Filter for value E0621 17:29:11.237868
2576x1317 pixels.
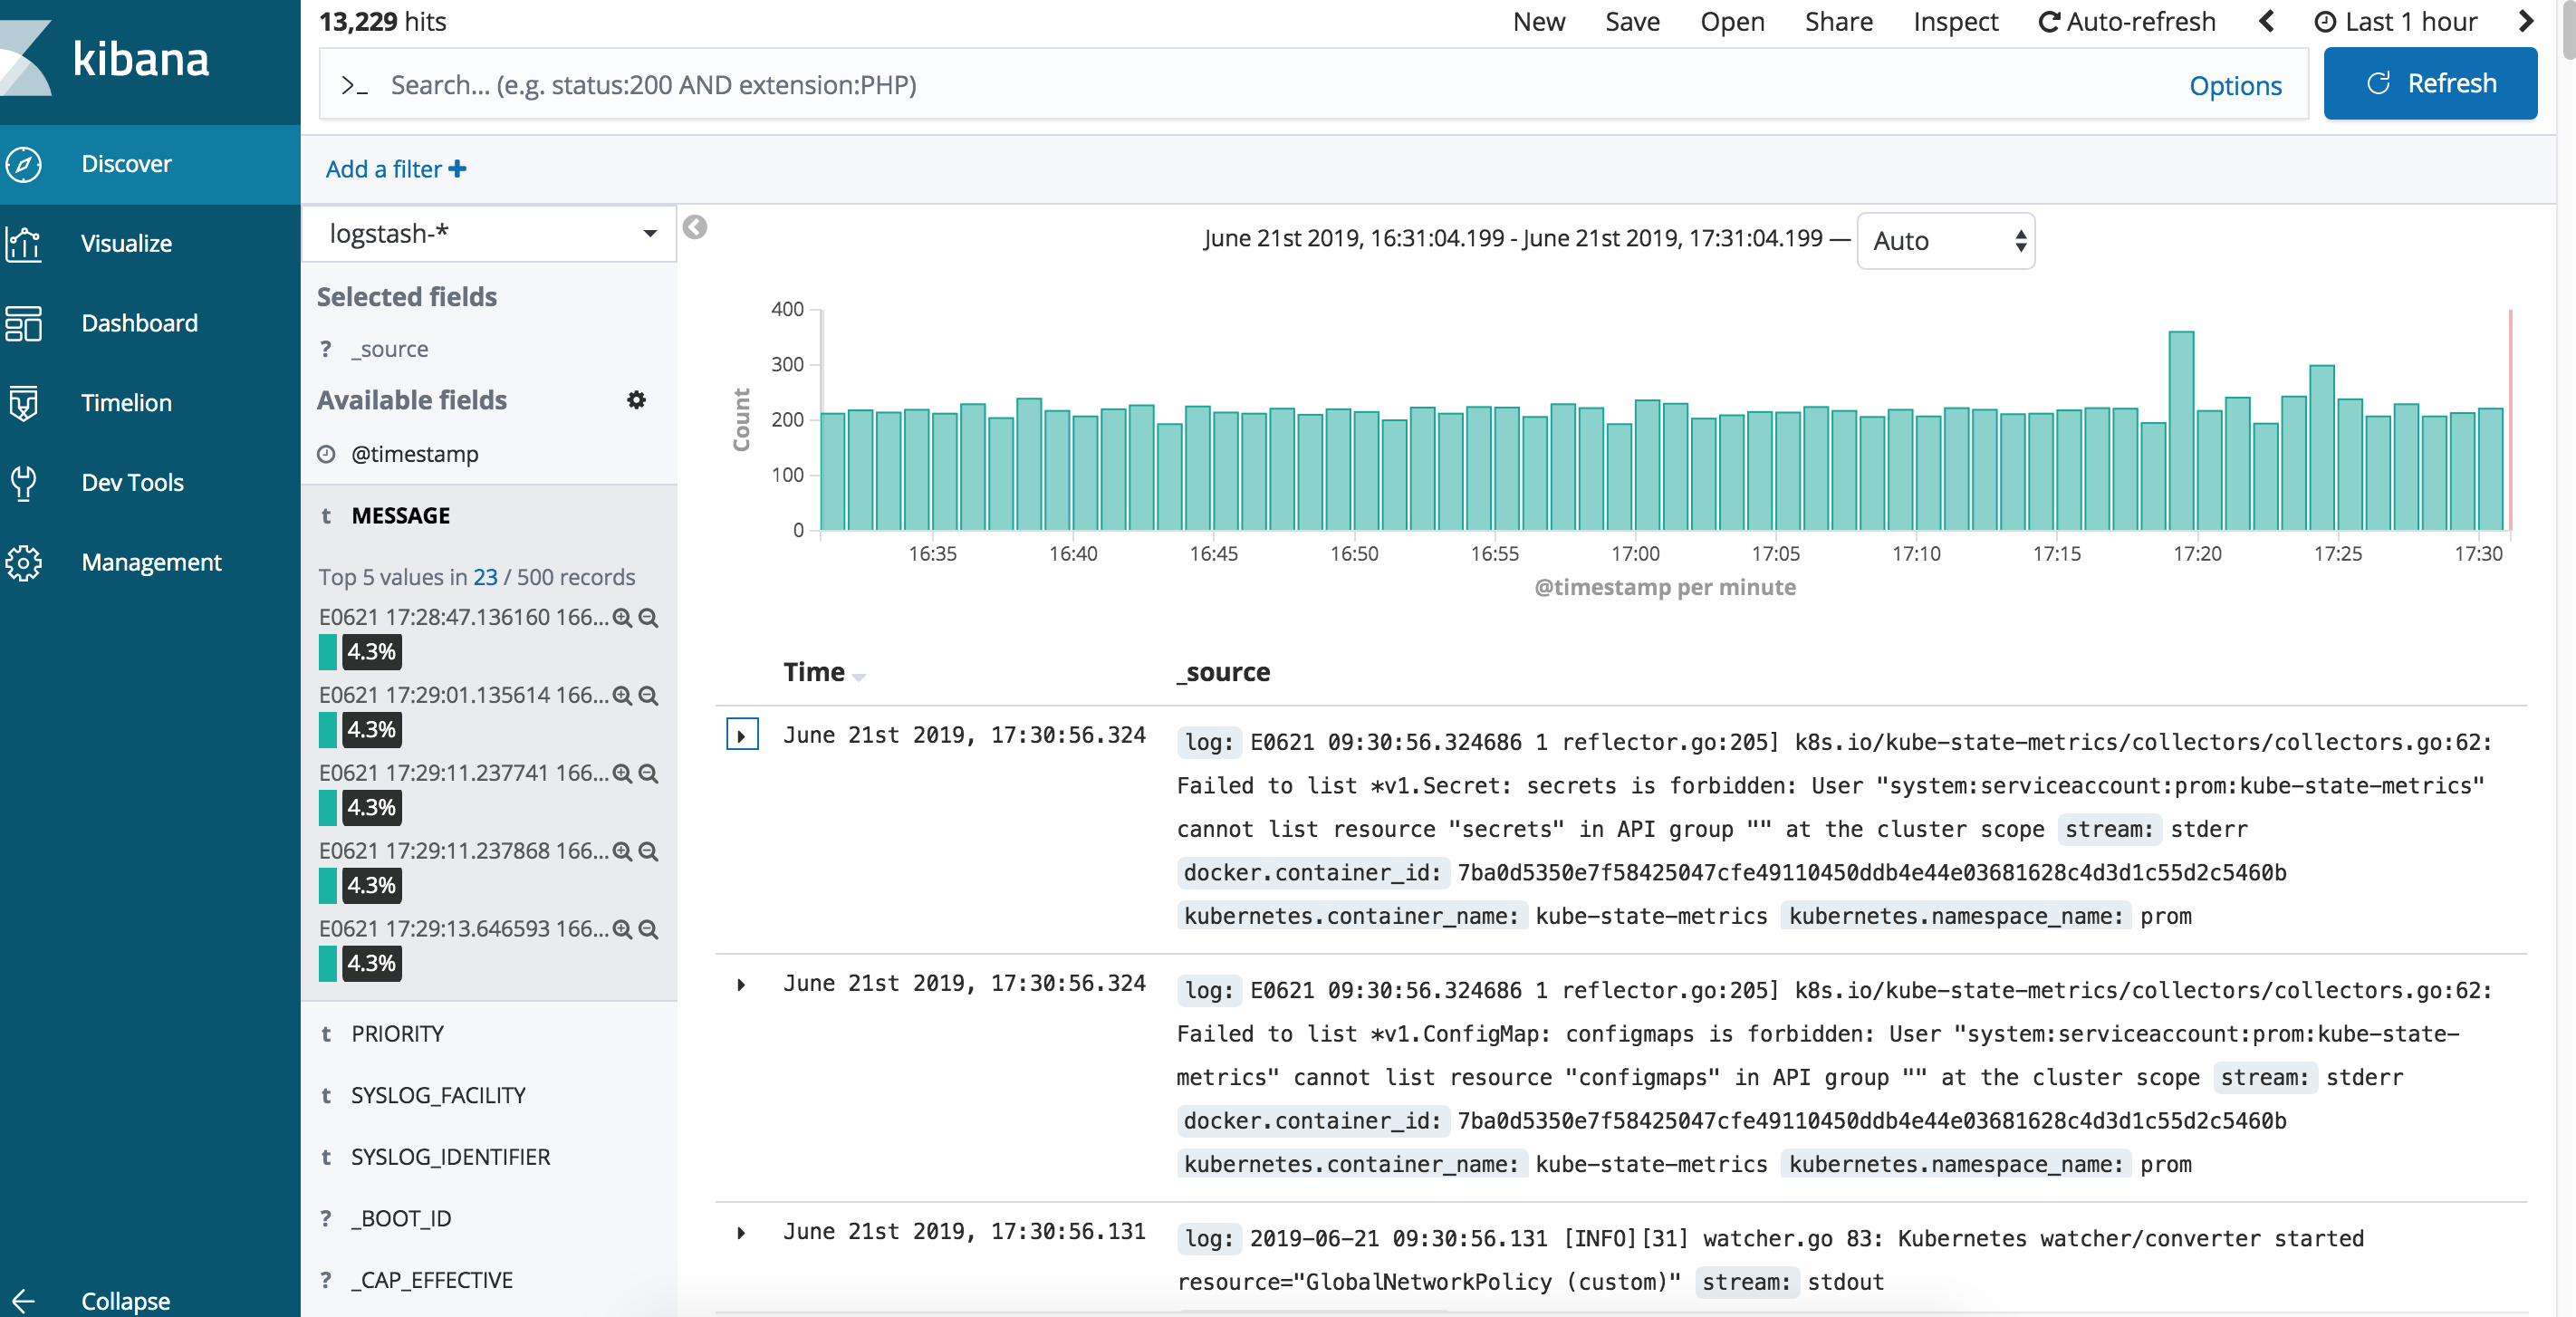point(622,852)
